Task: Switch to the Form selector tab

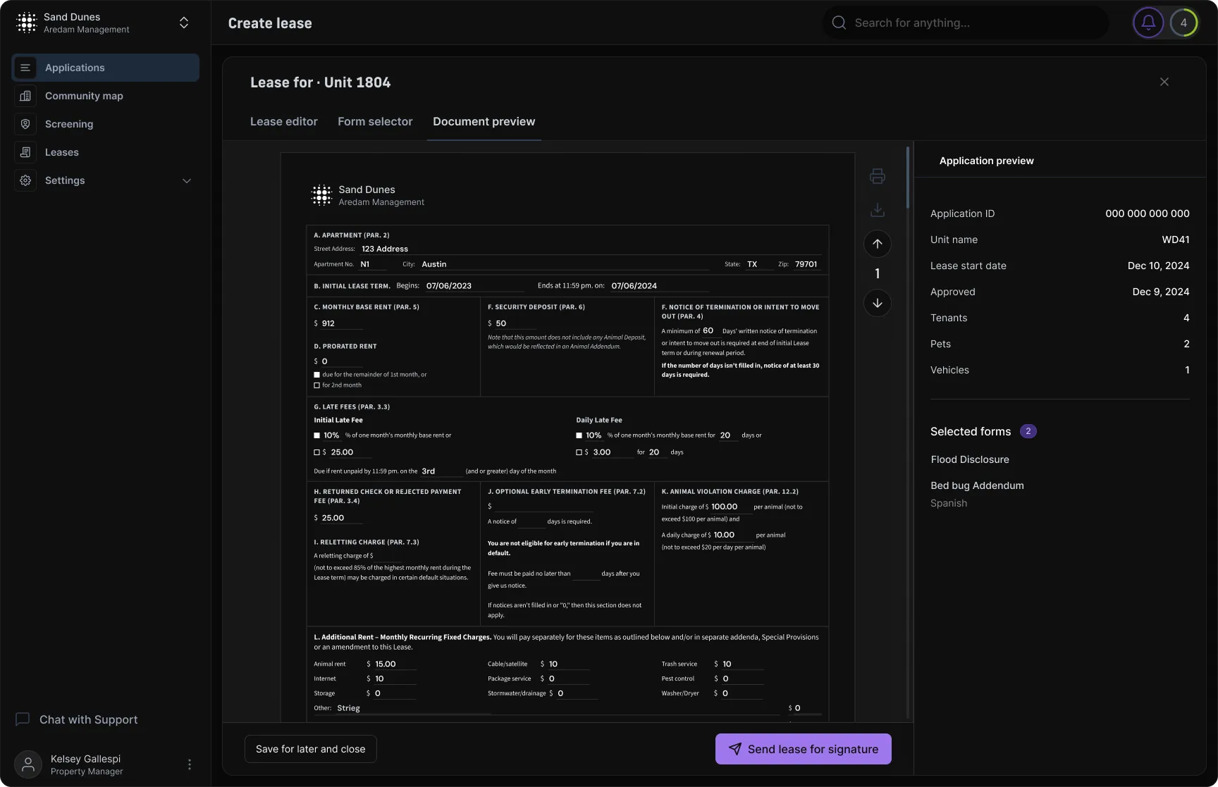Action: 375,121
